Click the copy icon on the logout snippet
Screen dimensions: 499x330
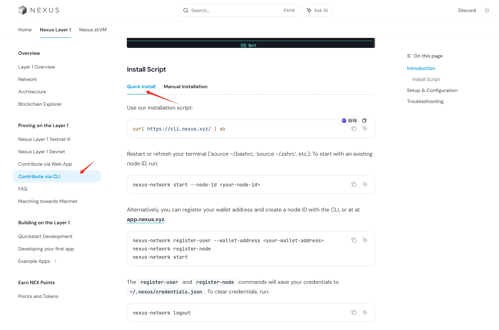click(x=354, y=312)
